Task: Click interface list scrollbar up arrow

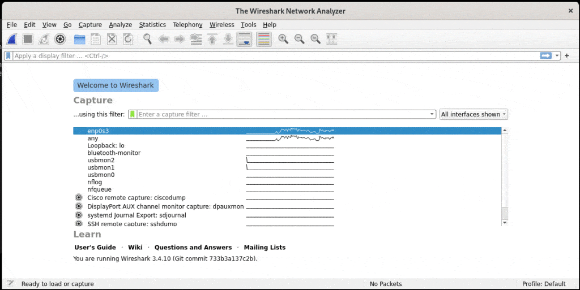Action: [x=505, y=130]
